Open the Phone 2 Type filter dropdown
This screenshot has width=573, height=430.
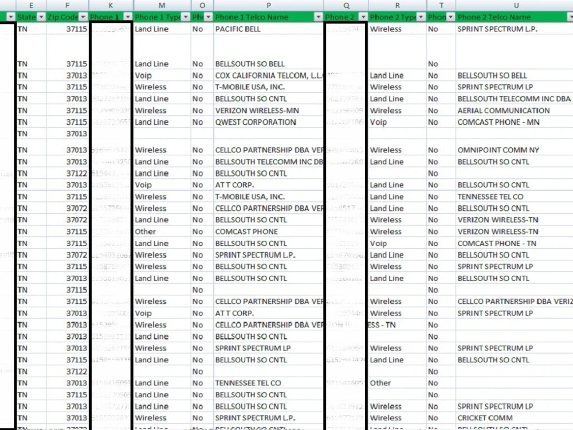coord(421,17)
